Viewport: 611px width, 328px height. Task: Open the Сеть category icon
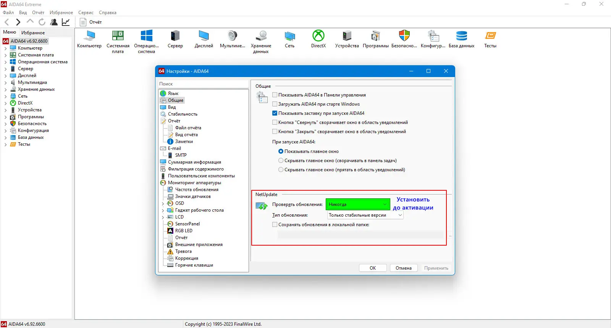pyautogui.click(x=290, y=36)
